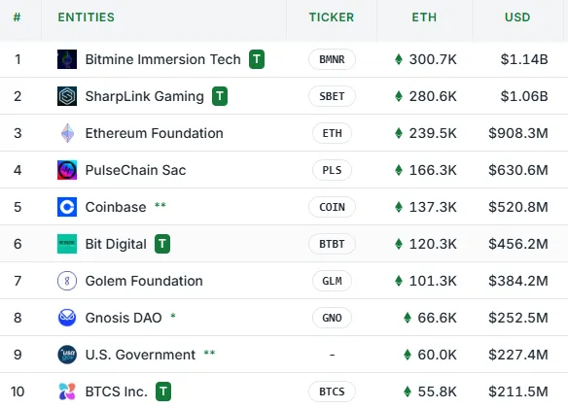The width and height of the screenshot is (568, 409).
Task: Open the Gnosis DAO entity link
Action: pyautogui.click(x=124, y=318)
